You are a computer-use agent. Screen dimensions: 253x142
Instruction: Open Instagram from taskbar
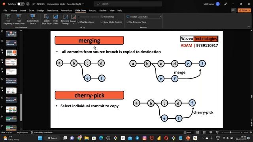pos(144,138)
